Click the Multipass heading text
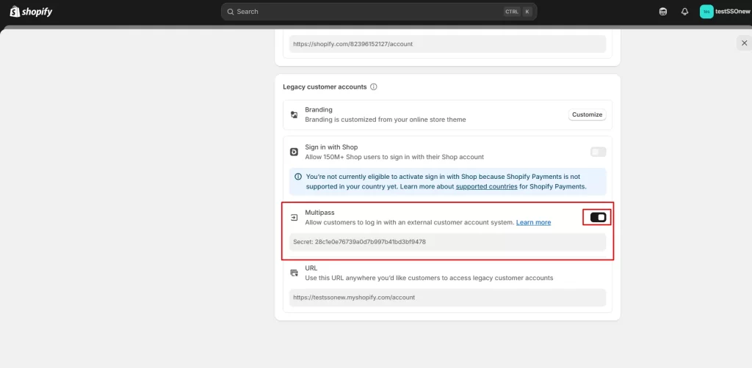 pos(320,212)
